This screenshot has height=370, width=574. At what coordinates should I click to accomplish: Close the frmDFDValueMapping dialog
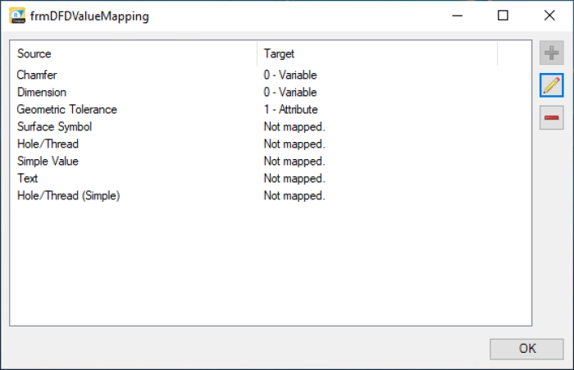tap(549, 16)
